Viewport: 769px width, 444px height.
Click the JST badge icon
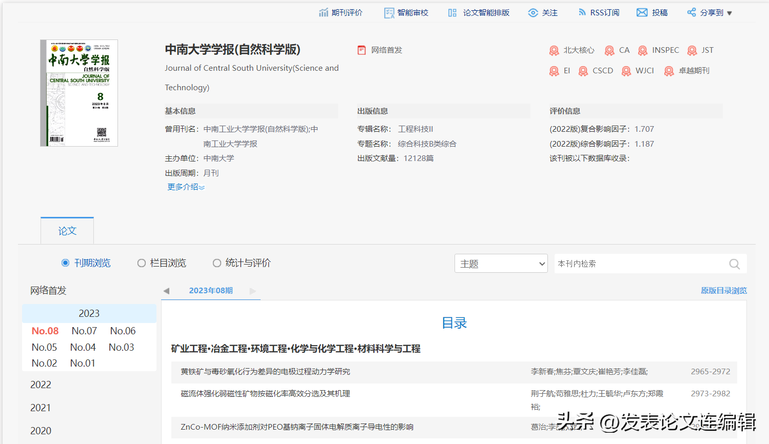pos(692,50)
